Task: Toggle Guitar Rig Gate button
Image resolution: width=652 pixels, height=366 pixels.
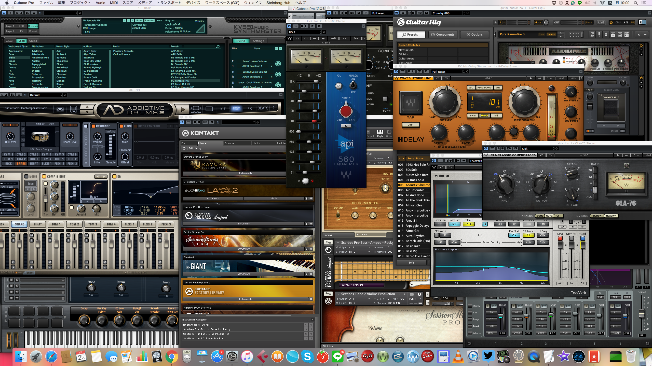Action: (538, 22)
